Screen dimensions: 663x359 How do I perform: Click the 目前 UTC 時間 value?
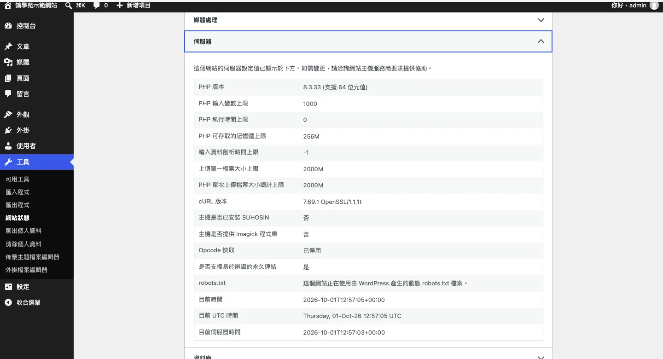tap(352, 316)
